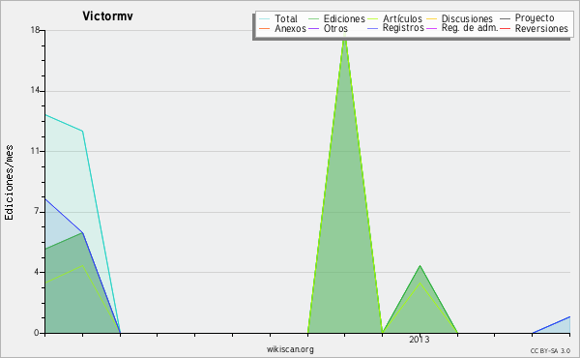Image resolution: width=580 pixels, height=358 pixels.
Task: Click the peak of the small green triangle above 2013
Action: (x=420, y=266)
